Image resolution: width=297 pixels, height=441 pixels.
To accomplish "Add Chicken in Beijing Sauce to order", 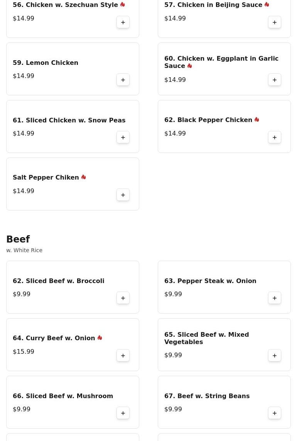I will (275, 22).
